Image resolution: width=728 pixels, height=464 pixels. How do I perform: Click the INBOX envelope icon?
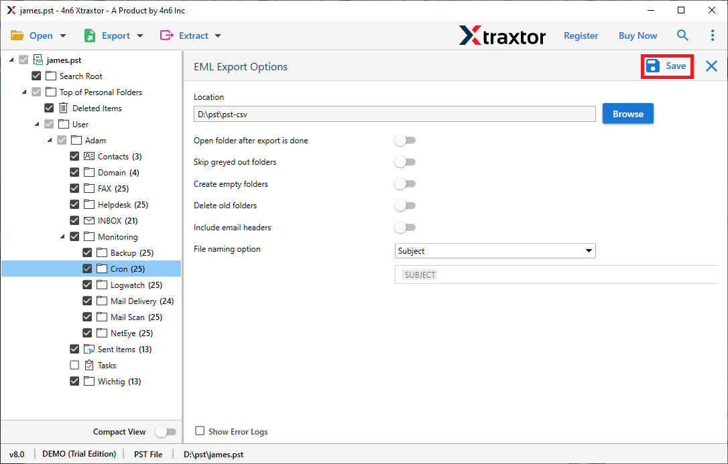click(89, 221)
